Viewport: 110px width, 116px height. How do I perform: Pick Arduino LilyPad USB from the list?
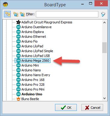pyautogui.click(x=36, y=56)
